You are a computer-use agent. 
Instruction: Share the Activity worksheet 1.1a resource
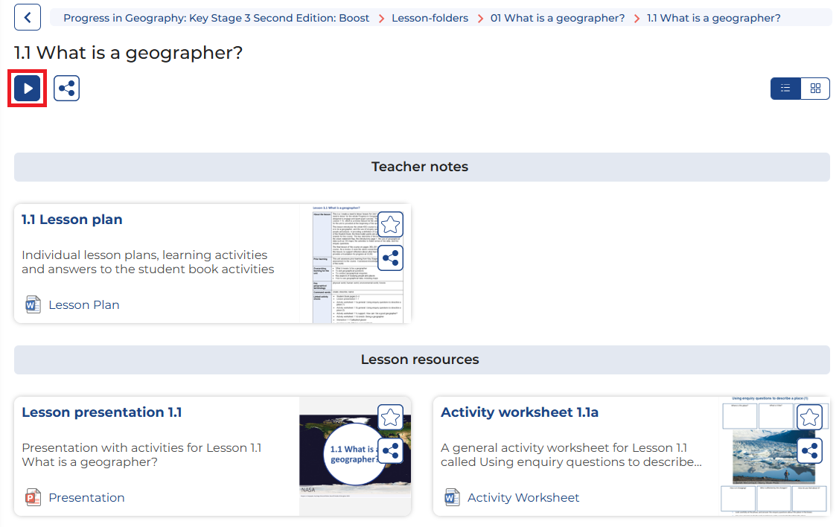[x=809, y=451]
